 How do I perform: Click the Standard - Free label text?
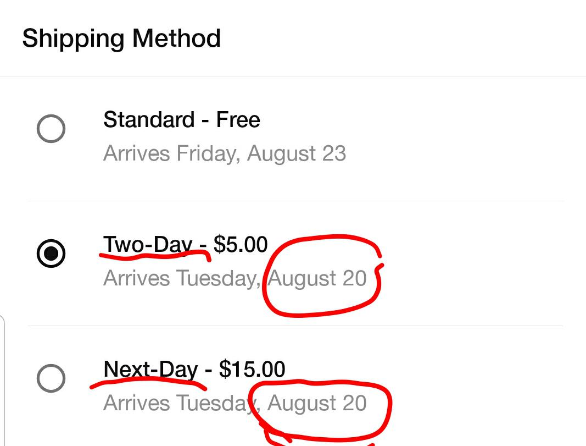181,119
